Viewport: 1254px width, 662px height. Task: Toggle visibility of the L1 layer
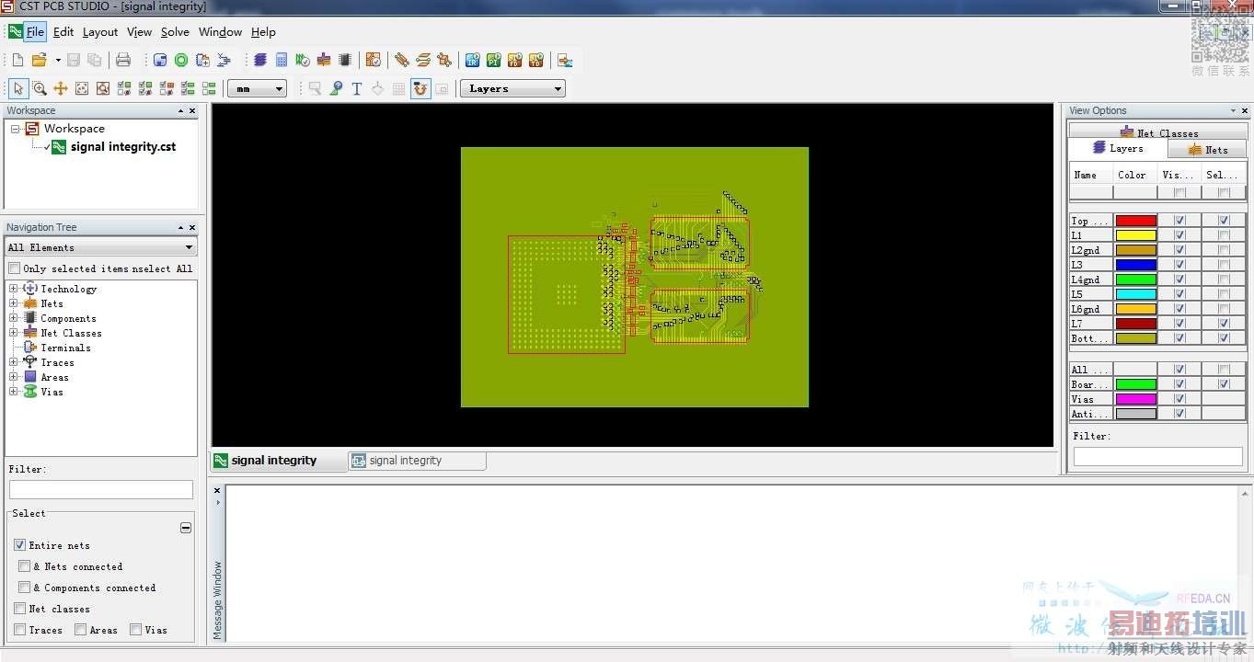pos(1179,235)
